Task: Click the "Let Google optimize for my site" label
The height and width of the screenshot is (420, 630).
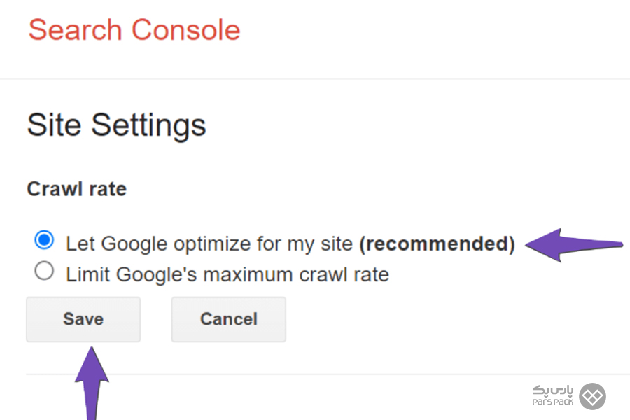Action: coord(210,244)
